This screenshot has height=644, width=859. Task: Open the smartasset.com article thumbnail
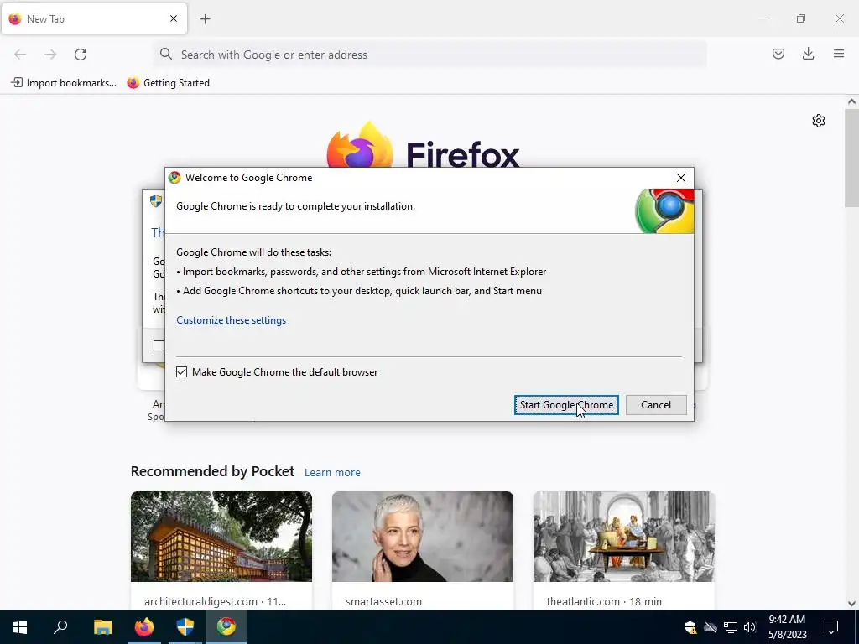423,537
